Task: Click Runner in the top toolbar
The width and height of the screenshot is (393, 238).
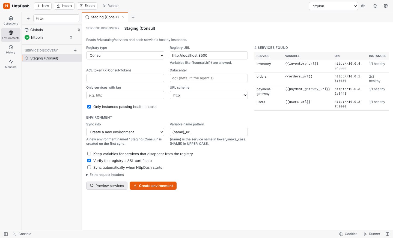Action: point(111,6)
